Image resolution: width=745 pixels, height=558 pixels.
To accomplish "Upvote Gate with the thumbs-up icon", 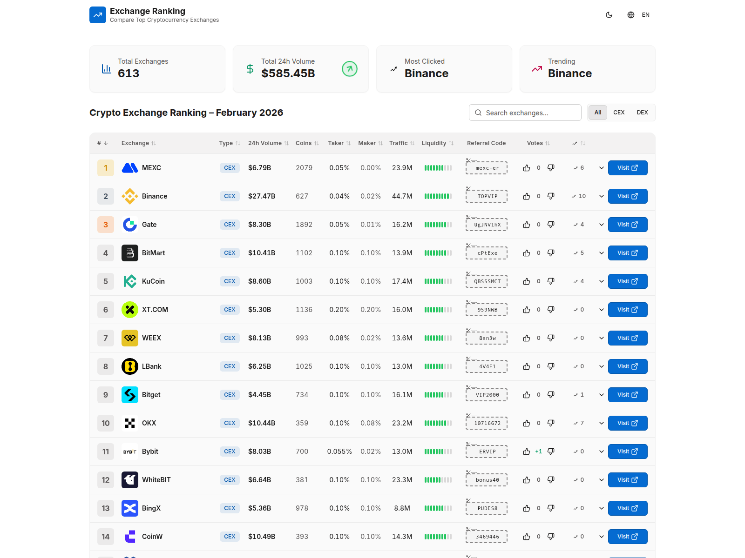I will tap(527, 225).
